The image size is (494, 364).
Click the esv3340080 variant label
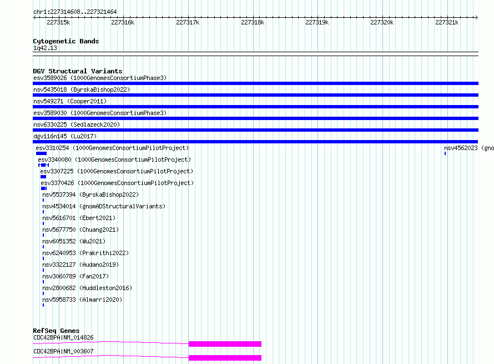click(114, 159)
